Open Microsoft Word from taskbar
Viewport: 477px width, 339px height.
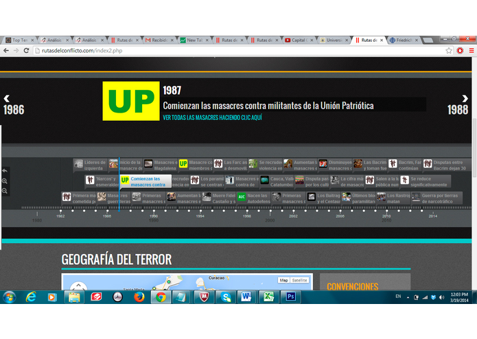246,296
